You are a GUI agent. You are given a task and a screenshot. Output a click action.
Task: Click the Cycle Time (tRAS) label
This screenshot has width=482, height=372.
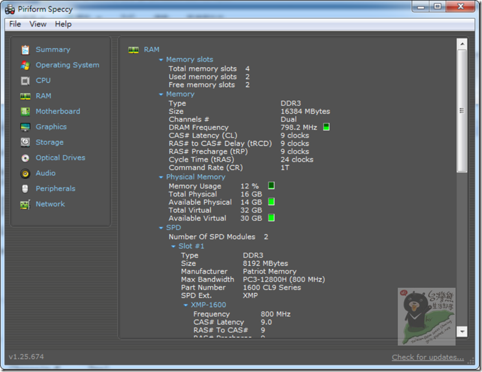coord(201,160)
